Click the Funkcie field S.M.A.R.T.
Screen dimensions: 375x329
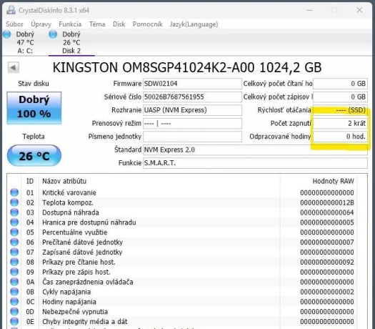tap(255, 163)
